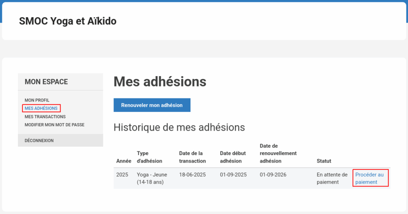Click the Historique de mes adhésions heading
This screenshot has width=408, height=214.
coord(179,127)
